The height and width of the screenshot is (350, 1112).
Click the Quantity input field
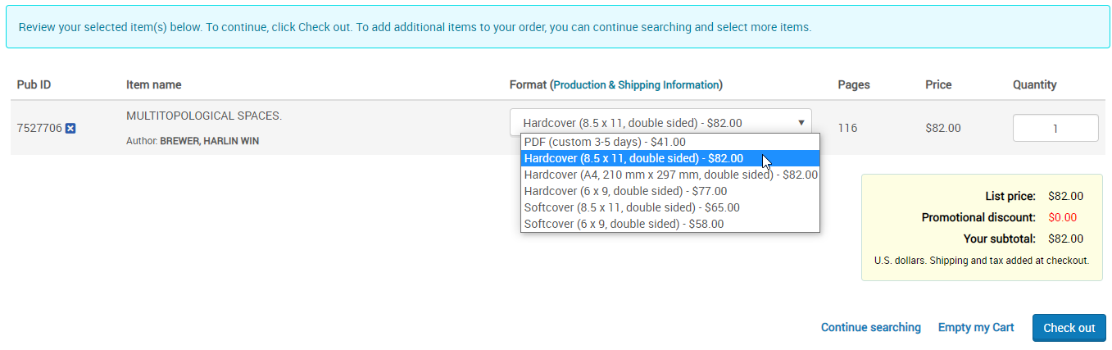tap(1055, 128)
